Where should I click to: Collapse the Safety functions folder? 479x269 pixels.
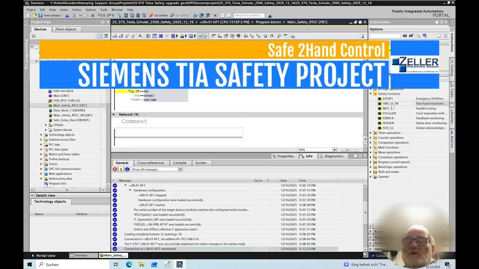tap(371, 94)
